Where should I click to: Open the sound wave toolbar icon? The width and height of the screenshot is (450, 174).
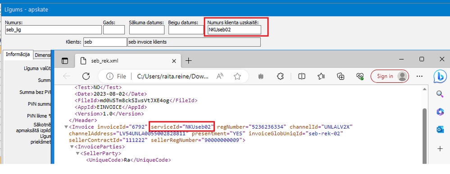[261, 76]
